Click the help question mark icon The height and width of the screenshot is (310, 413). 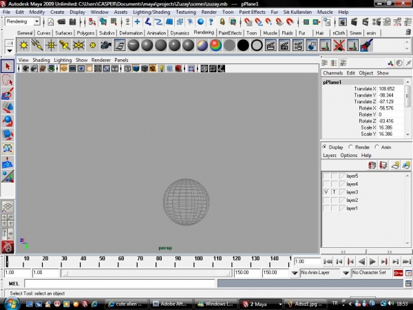(x=211, y=21)
